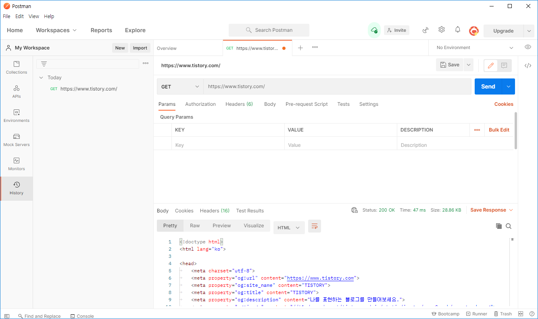The width and height of the screenshot is (538, 319).
Task: Switch to the request Headers (6) tab
Action: click(239, 104)
